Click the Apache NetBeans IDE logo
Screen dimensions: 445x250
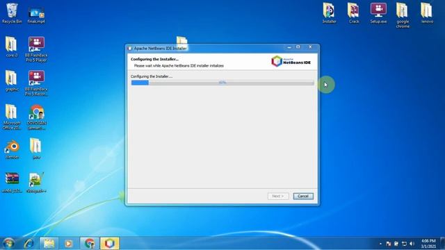(291, 61)
